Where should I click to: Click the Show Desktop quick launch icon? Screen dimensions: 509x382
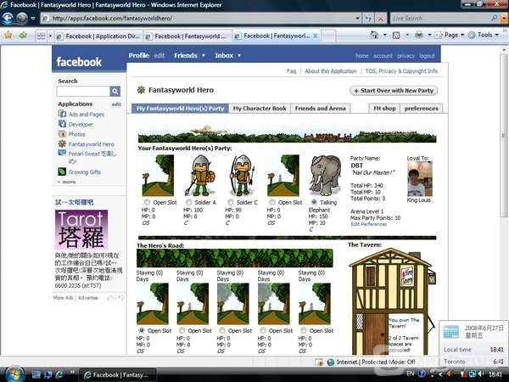click(36, 374)
